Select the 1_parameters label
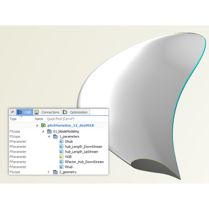This screenshot has height=209, width=209. click(69, 137)
